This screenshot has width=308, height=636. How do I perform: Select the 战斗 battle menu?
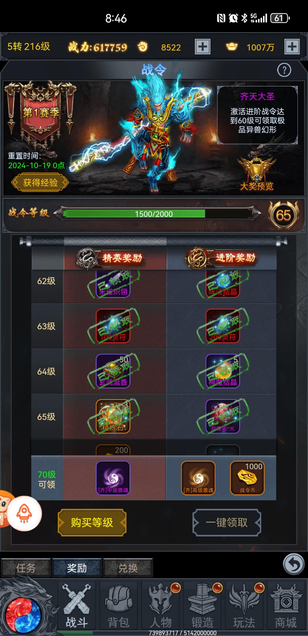(x=77, y=606)
